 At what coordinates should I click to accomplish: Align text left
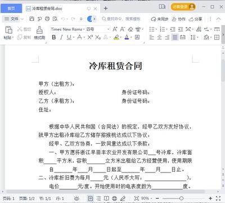click(x=151, y=37)
